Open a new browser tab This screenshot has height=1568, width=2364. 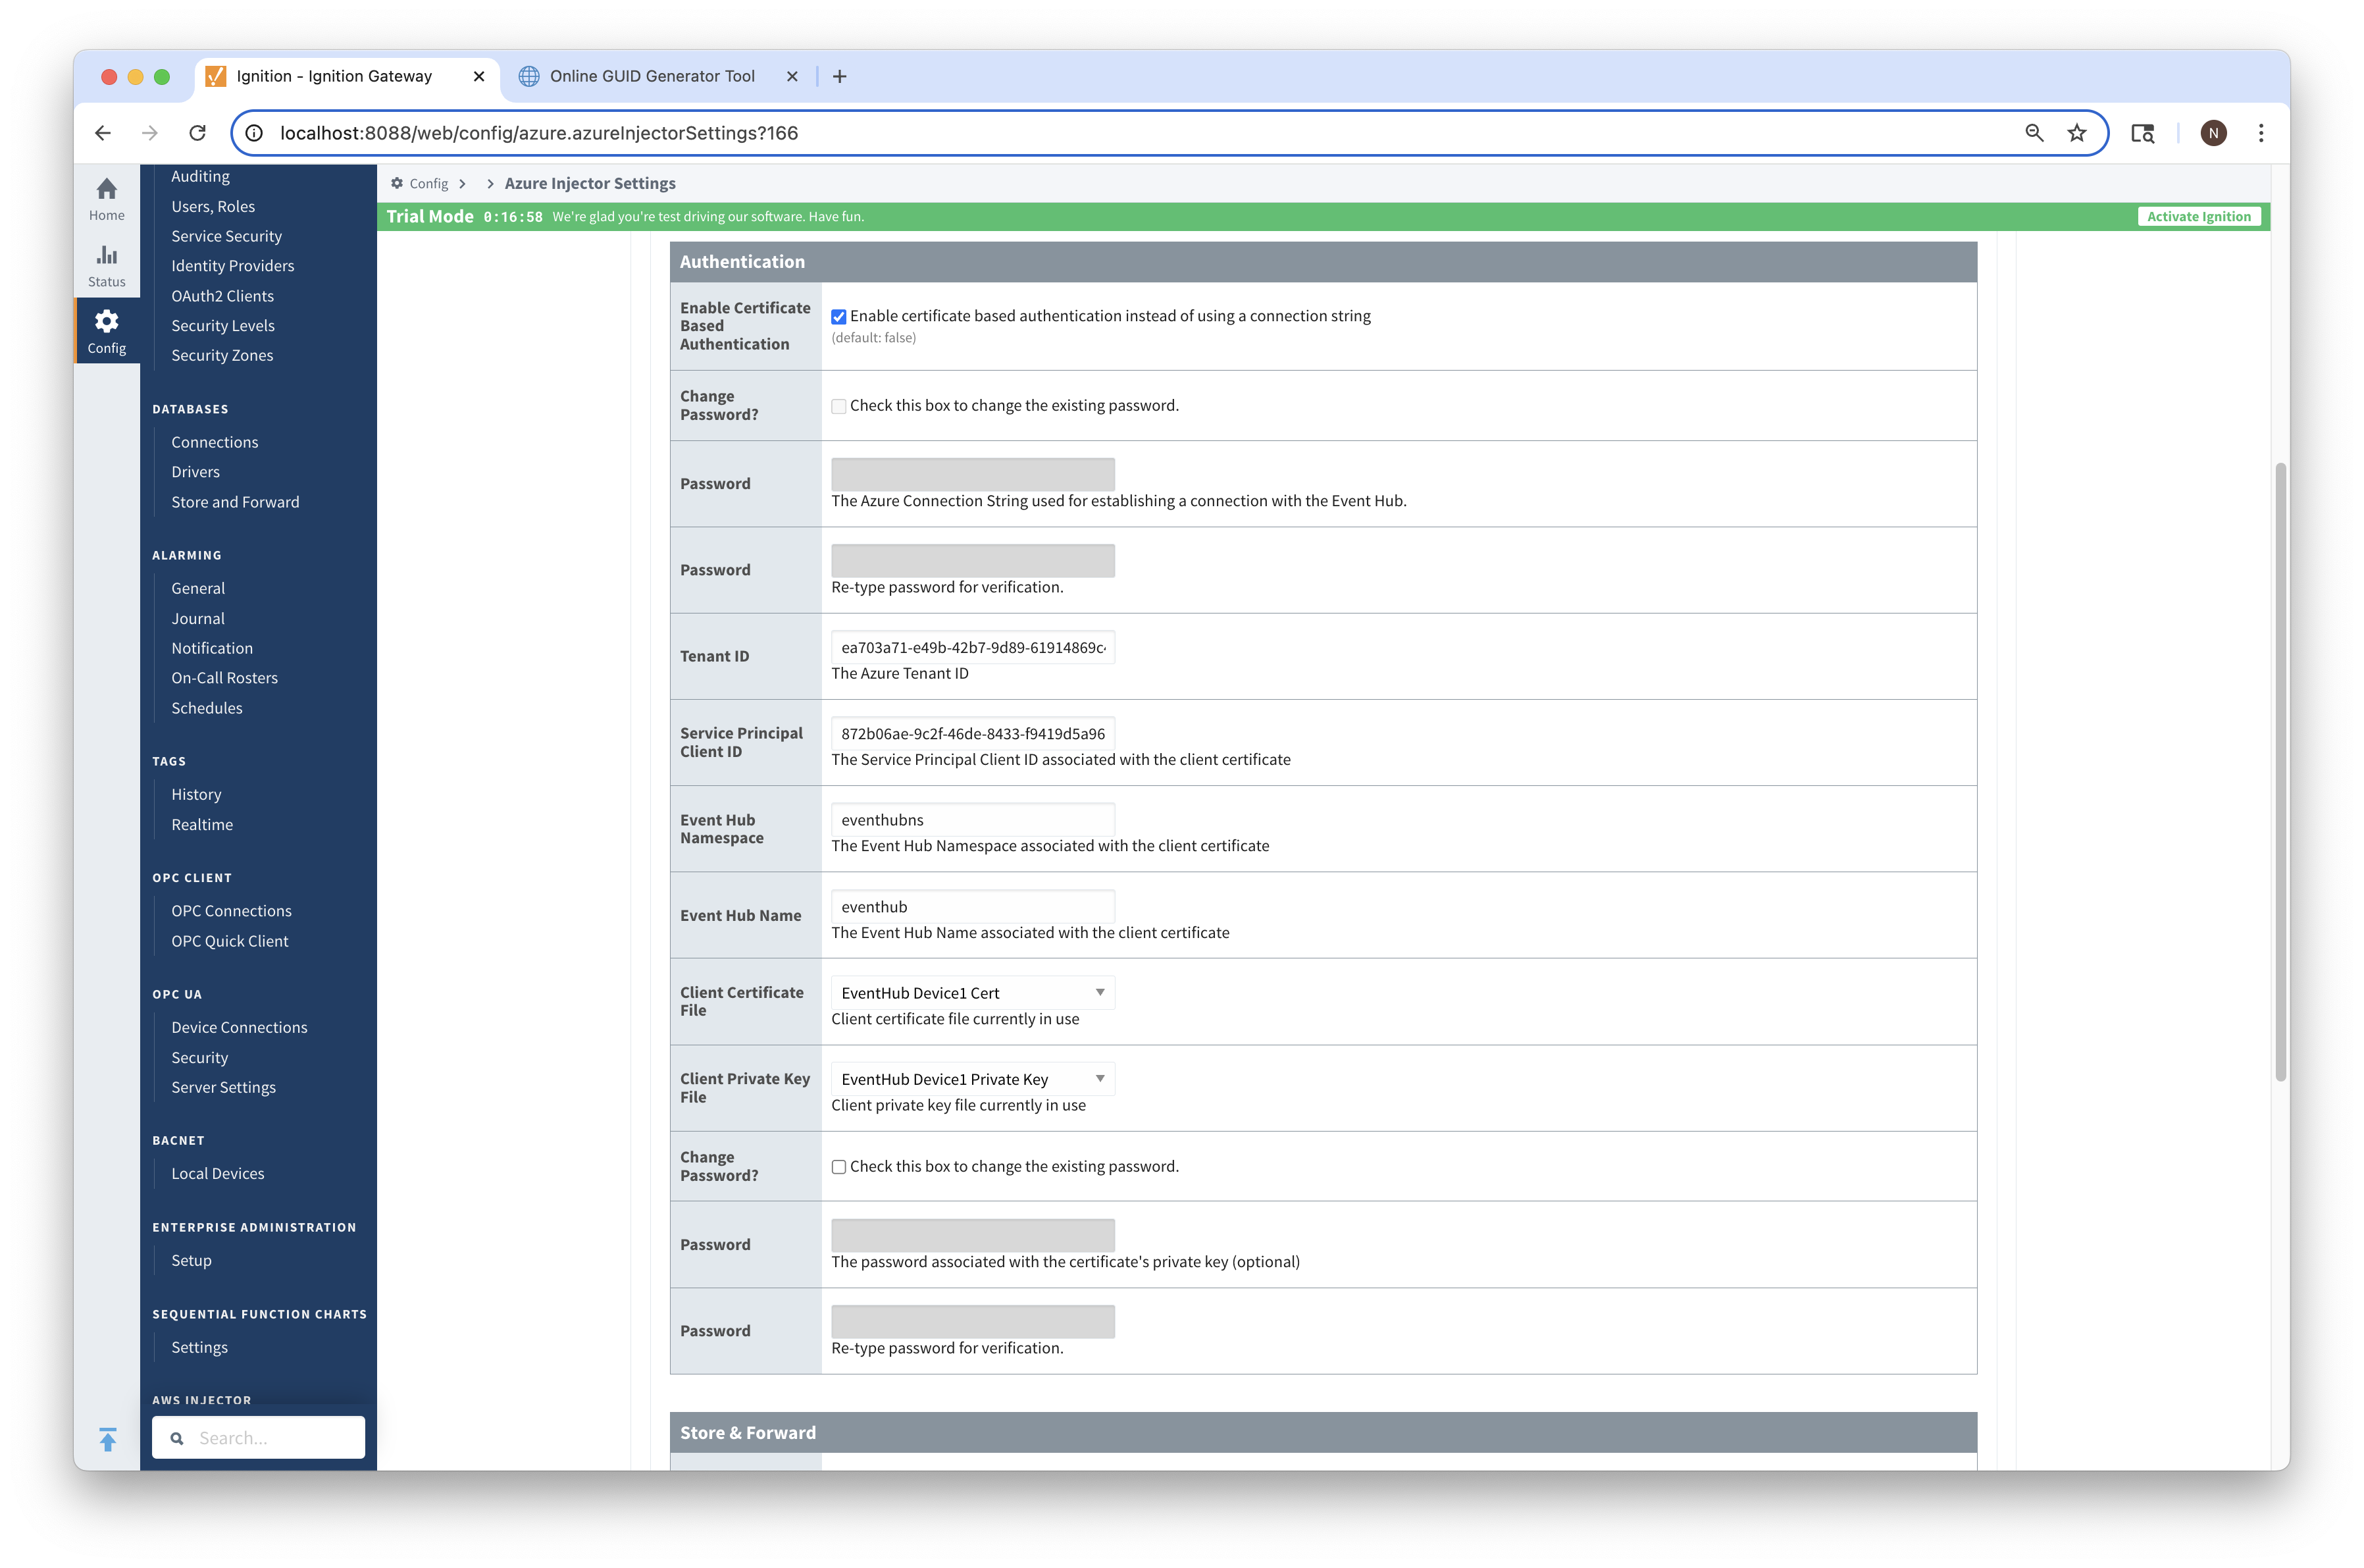[840, 76]
